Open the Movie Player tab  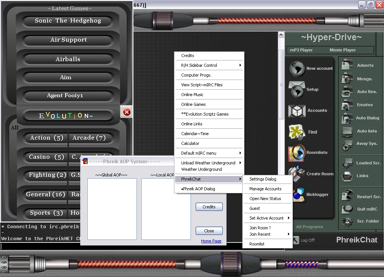(x=343, y=50)
